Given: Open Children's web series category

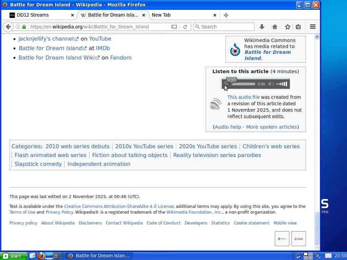Looking at the screenshot, I should point(271,146).
